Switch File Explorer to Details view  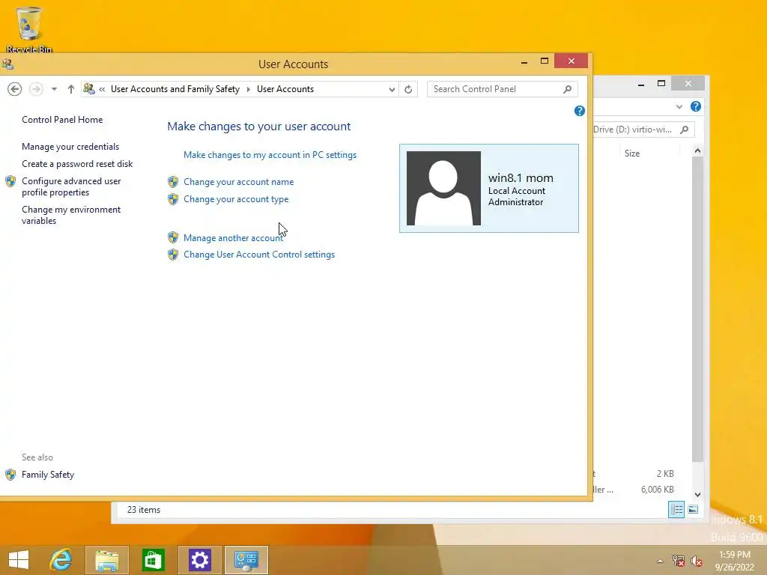tap(676, 509)
